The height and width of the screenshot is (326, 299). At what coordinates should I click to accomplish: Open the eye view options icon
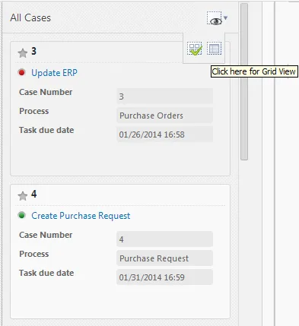tap(215, 18)
